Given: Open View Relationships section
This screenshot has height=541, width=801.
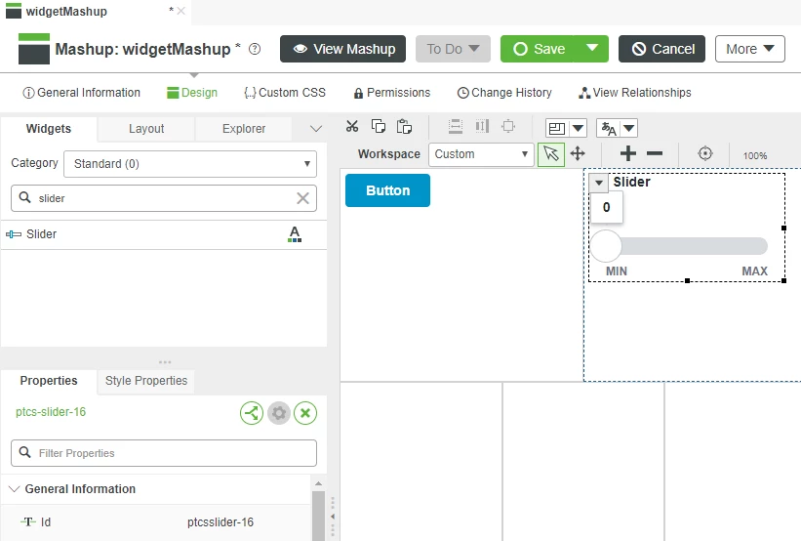Looking at the screenshot, I should pos(635,93).
